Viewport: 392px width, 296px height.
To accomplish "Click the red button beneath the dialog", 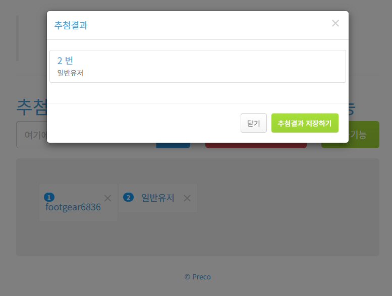I will click(x=256, y=145).
